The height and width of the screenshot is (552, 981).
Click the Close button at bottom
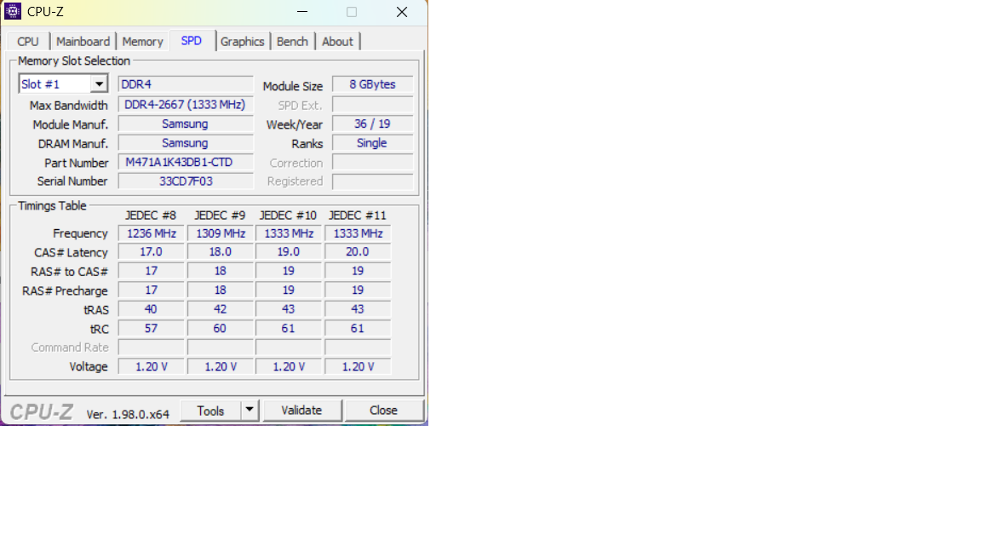click(383, 411)
